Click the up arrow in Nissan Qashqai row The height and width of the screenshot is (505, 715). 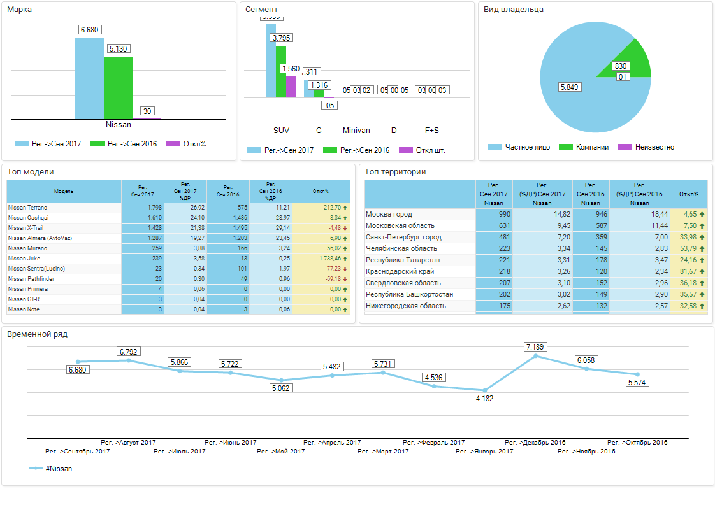coord(345,218)
